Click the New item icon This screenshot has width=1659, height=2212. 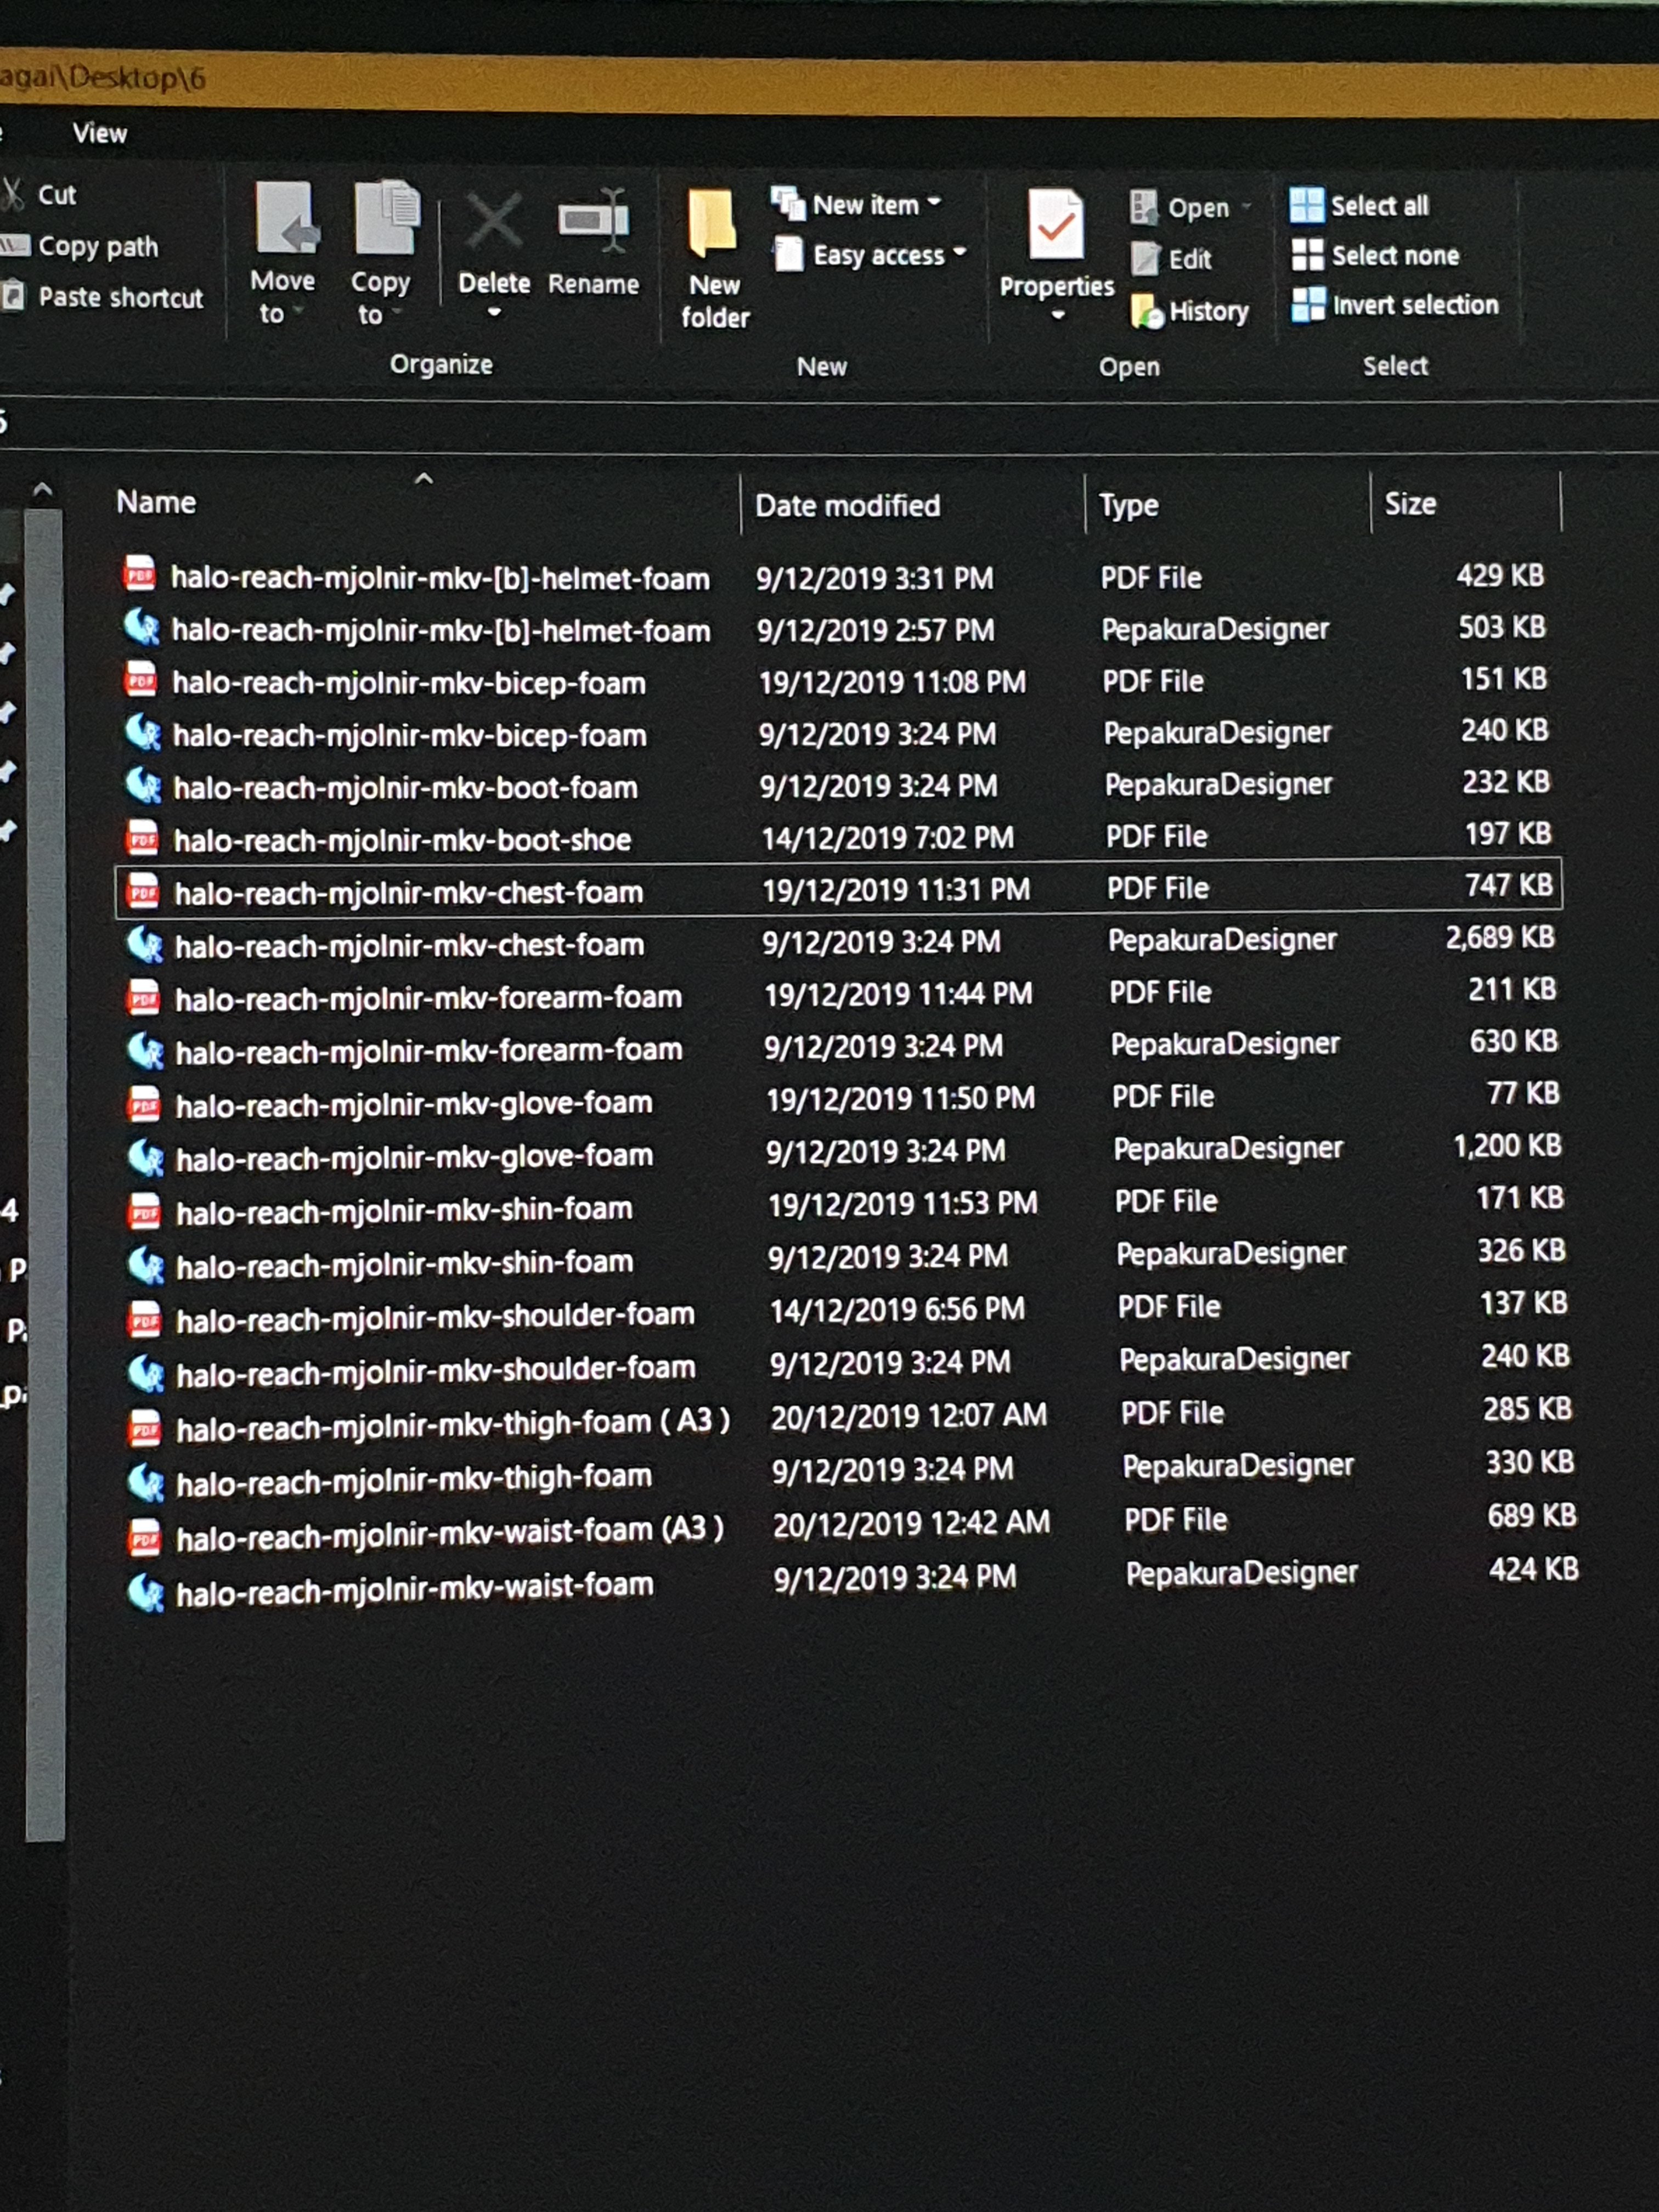click(x=789, y=204)
